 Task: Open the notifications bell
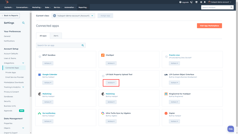[205, 2]
